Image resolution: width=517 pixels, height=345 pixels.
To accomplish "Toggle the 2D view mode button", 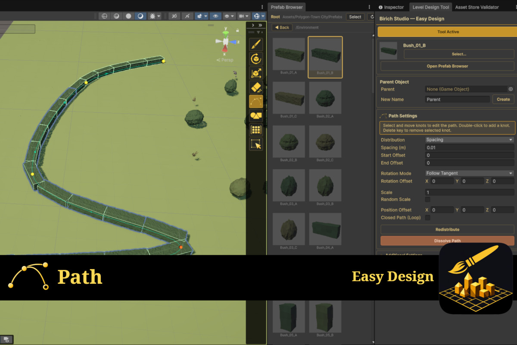I will (x=174, y=16).
